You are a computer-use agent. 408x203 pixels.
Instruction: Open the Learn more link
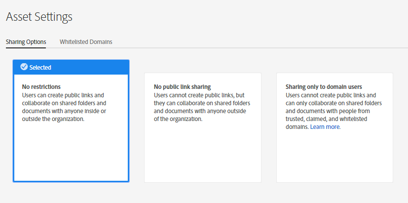(x=325, y=127)
